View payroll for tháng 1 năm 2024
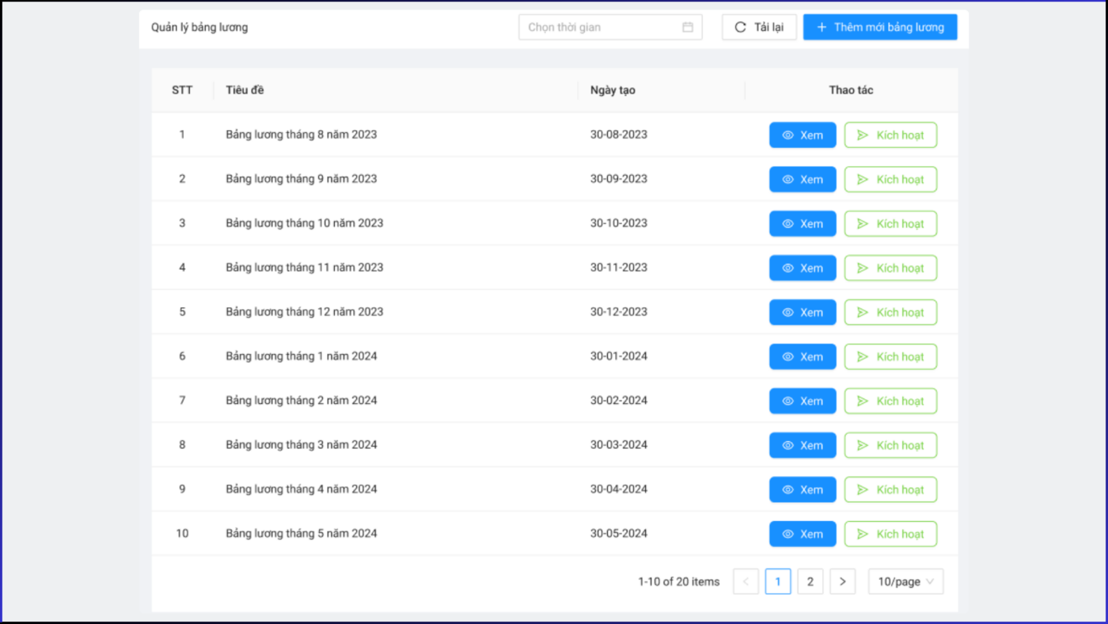The height and width of the screenshot is (624, 1108). (803, 356)
